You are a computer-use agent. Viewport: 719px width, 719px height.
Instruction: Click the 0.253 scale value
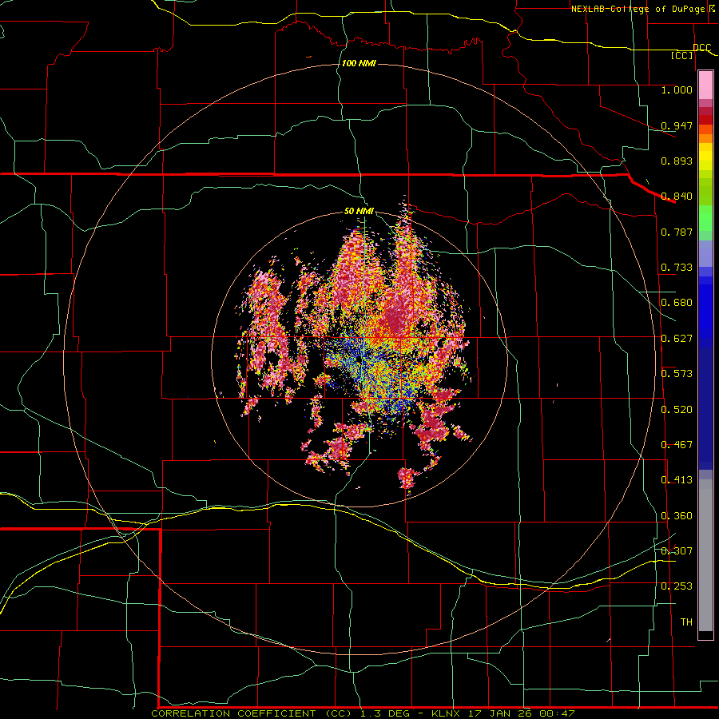pos(677,586)
